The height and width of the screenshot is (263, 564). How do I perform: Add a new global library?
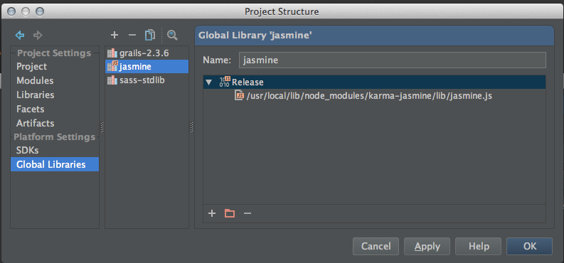pyautogui.click(x=115, y=35)
